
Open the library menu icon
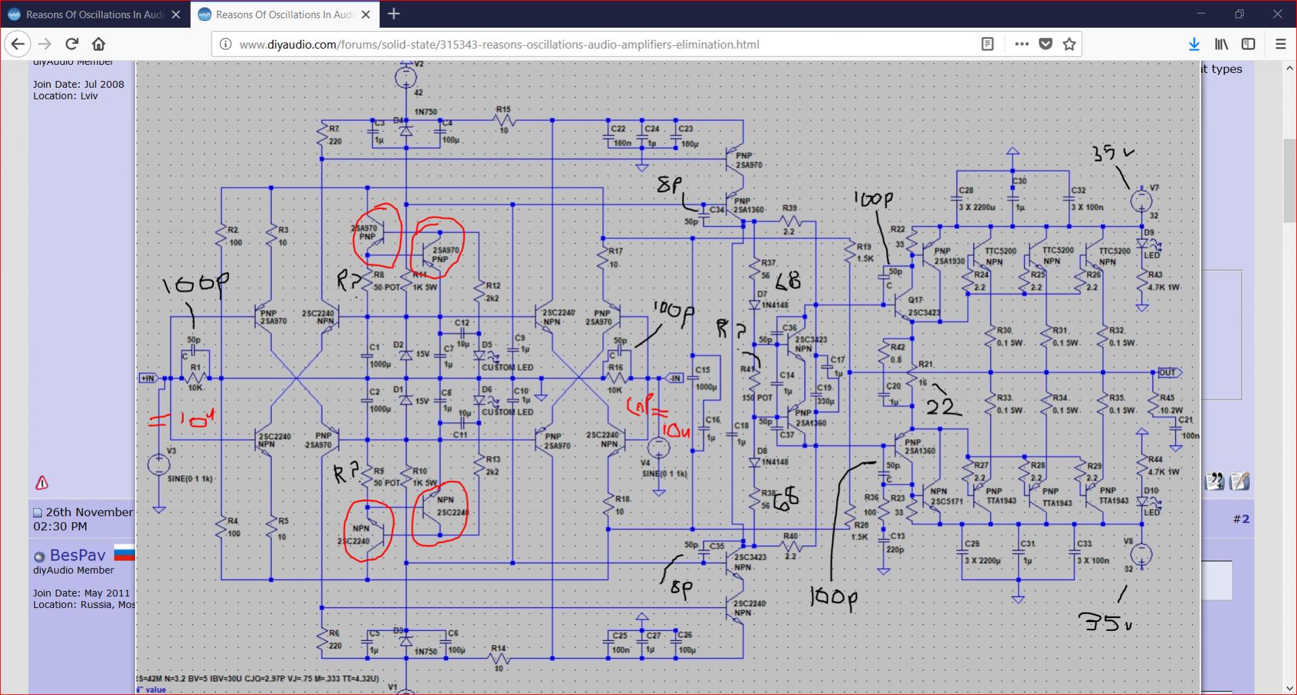pyautogui.click(x=1221, y=44)
